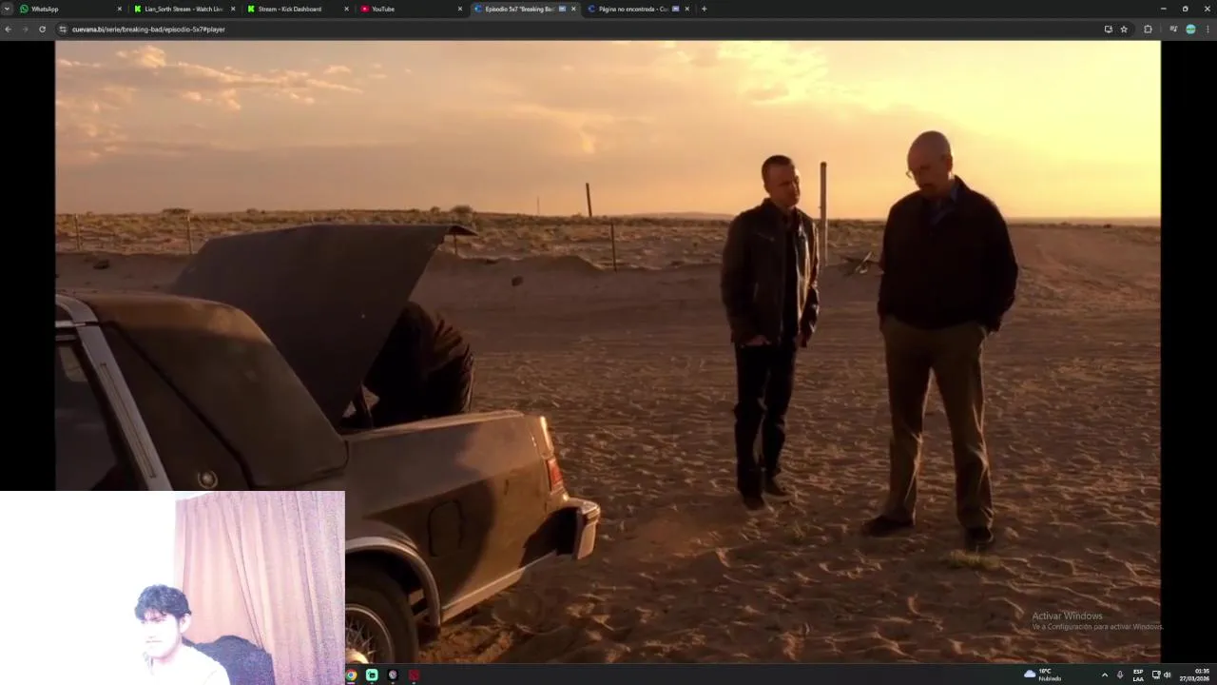This screenshot has width=1217, height=685.
Task: Open network settings from system tray
Action: (1156, 675)
